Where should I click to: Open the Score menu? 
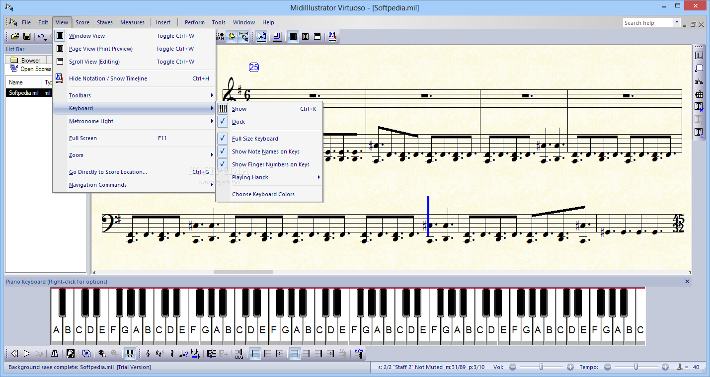82,22
